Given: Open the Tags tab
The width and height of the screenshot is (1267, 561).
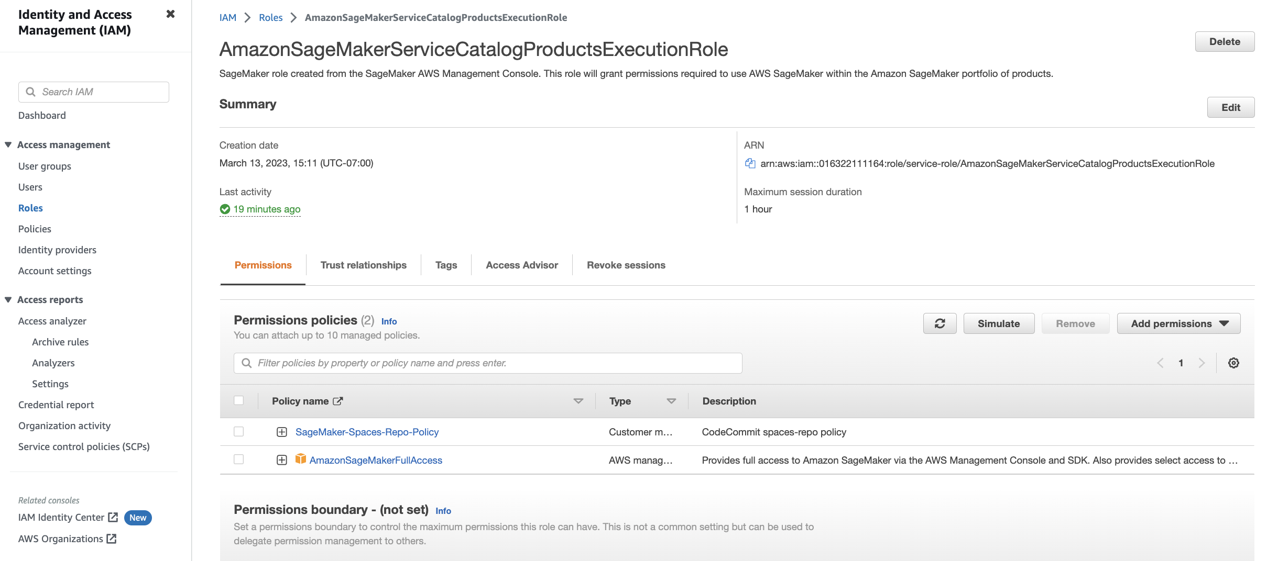Looking at the screenshot, I should 446,265.
